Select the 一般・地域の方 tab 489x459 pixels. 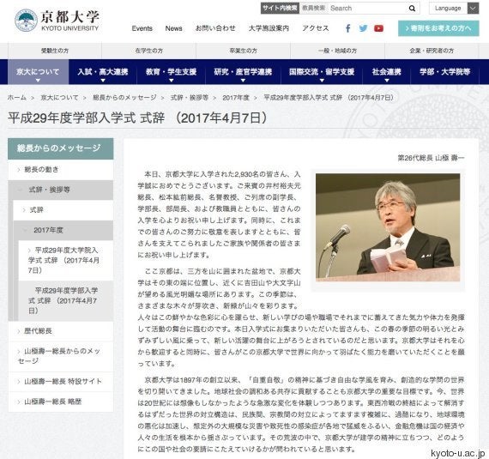point(337,51)
